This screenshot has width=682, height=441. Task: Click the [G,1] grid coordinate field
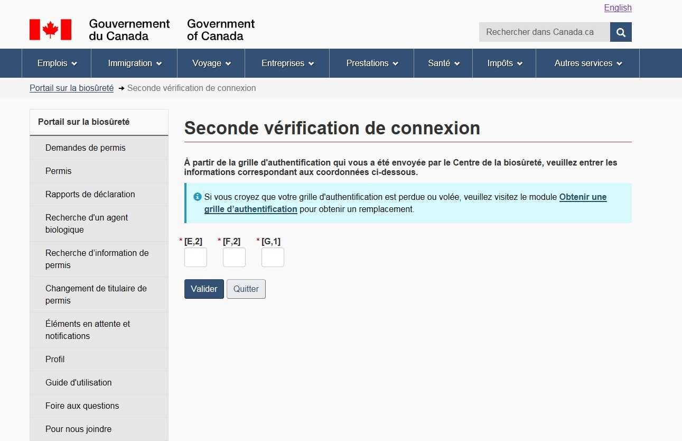point(273,258)
